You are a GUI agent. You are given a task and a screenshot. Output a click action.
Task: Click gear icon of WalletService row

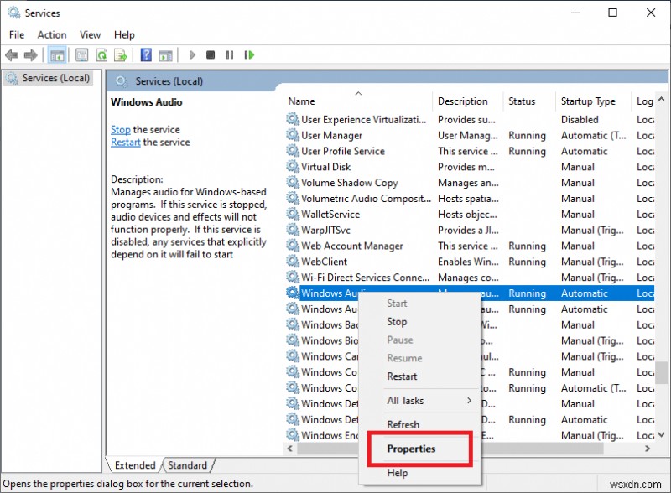[x=293, y=214]
